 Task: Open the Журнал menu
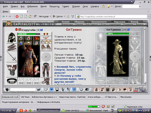coord(76,7)
